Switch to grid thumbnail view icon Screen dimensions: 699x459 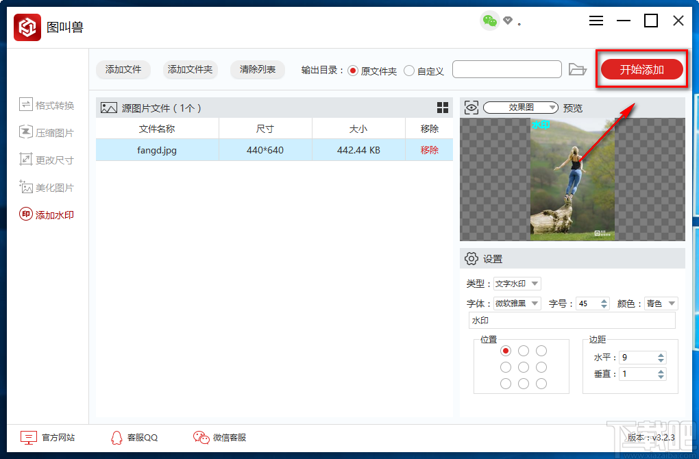click(x=442, y=108)
